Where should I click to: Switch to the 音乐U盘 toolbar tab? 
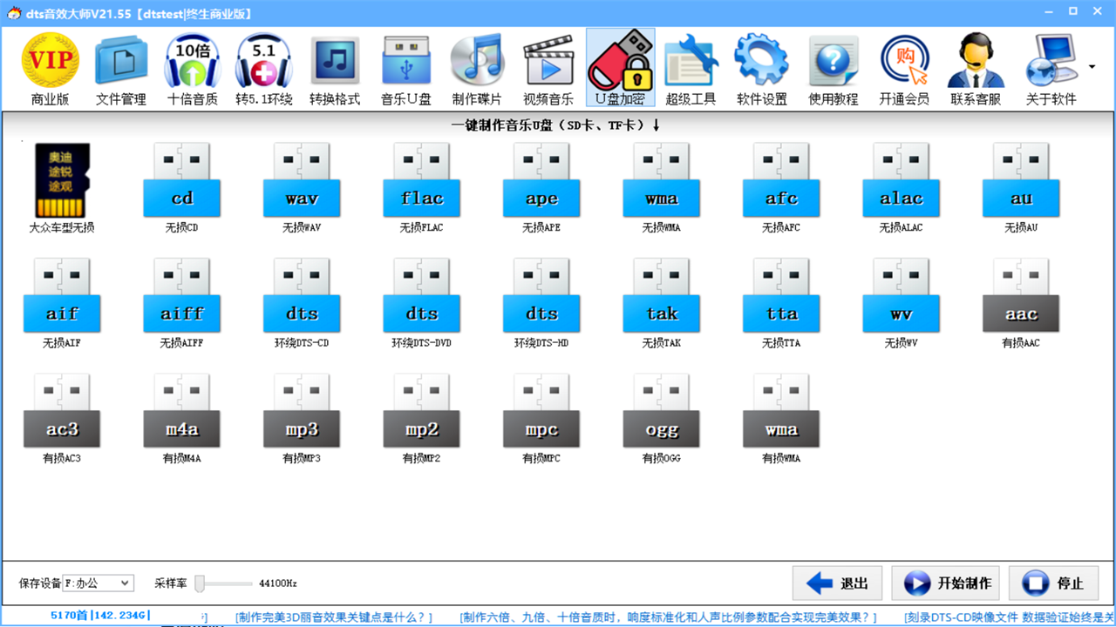tap(406, 69)
